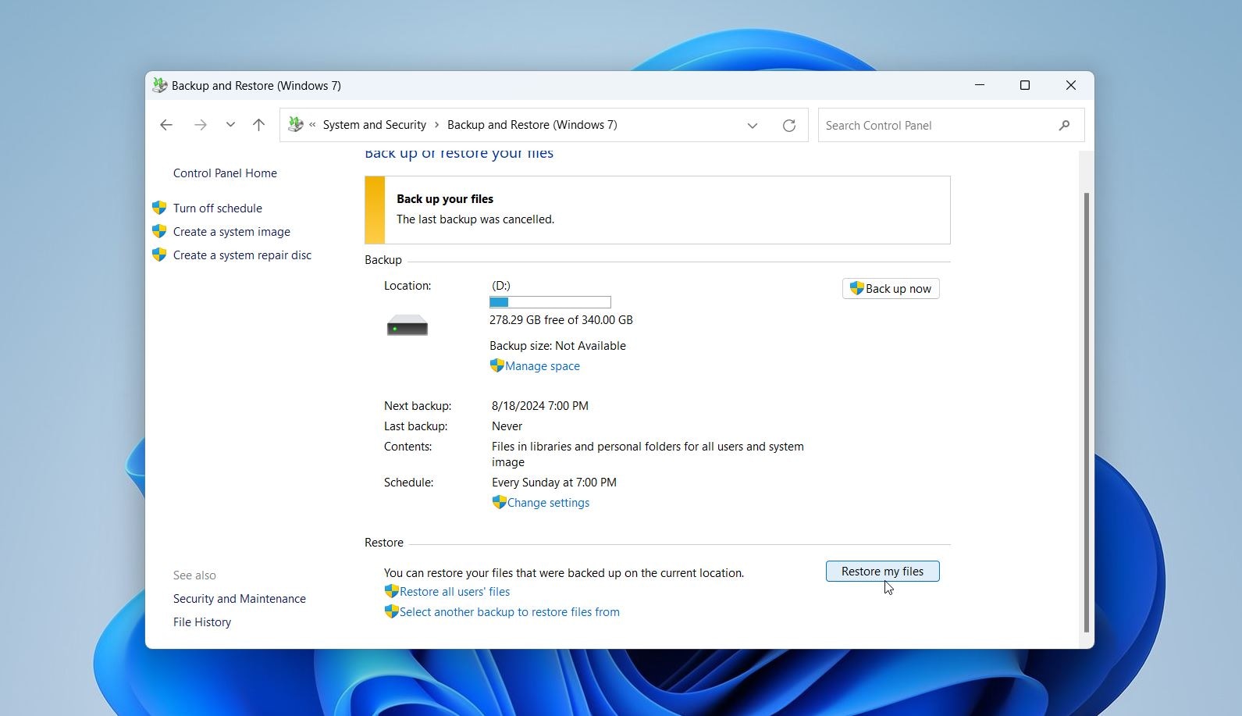The width and height of the screenshot is (1242, 716).
Task: Show hidden breadcrumb items with double chevron
Action: 312,125
